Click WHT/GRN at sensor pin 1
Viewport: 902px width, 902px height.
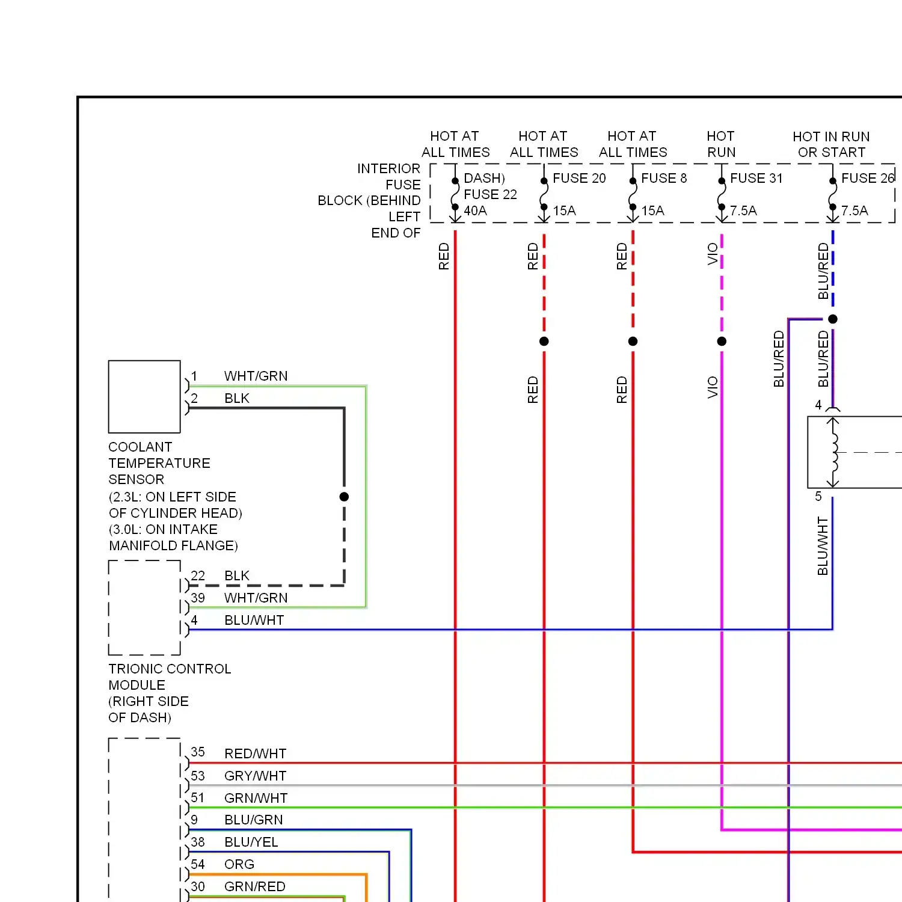click(x=256, y=376)
